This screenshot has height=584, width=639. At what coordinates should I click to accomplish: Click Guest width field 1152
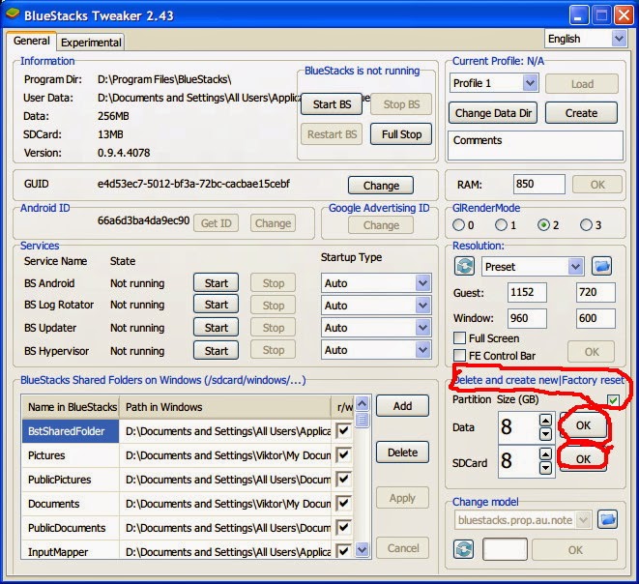point(527,292)
